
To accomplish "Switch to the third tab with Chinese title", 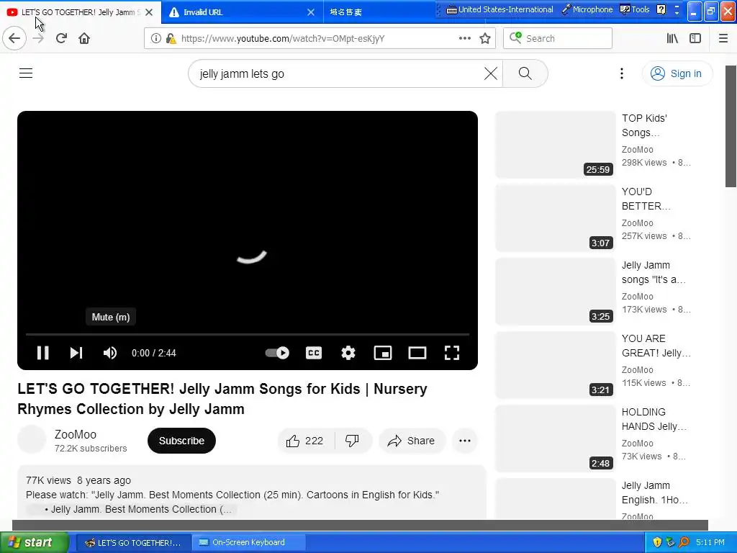I will (x=346, y=12).
